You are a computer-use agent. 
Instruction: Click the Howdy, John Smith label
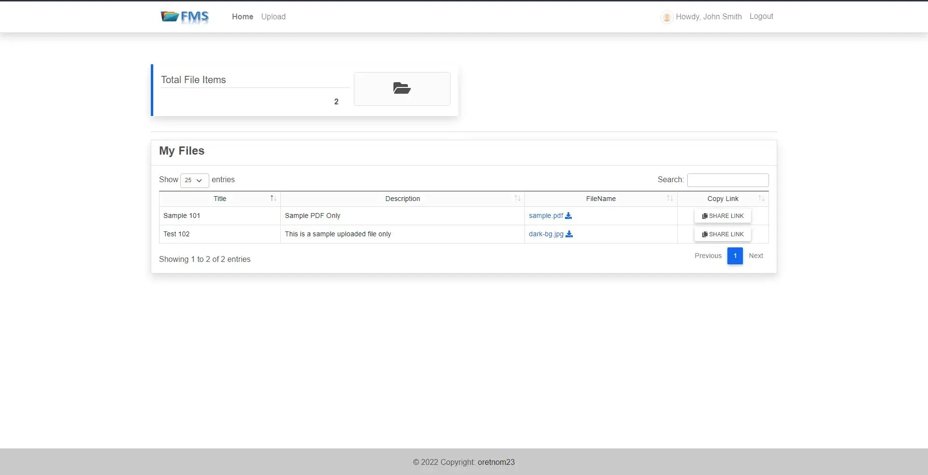click(709, 16)
